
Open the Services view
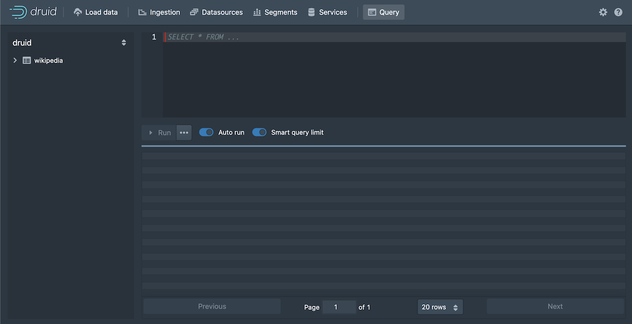point(328,12)
